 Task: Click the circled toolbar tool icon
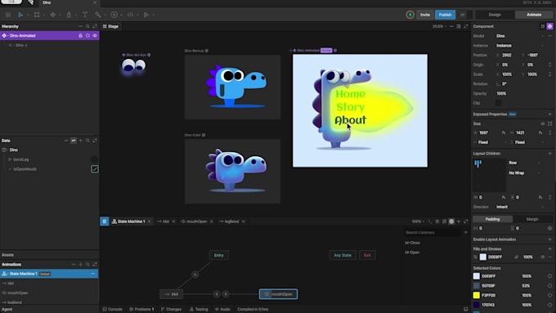[x=114, y=15]
